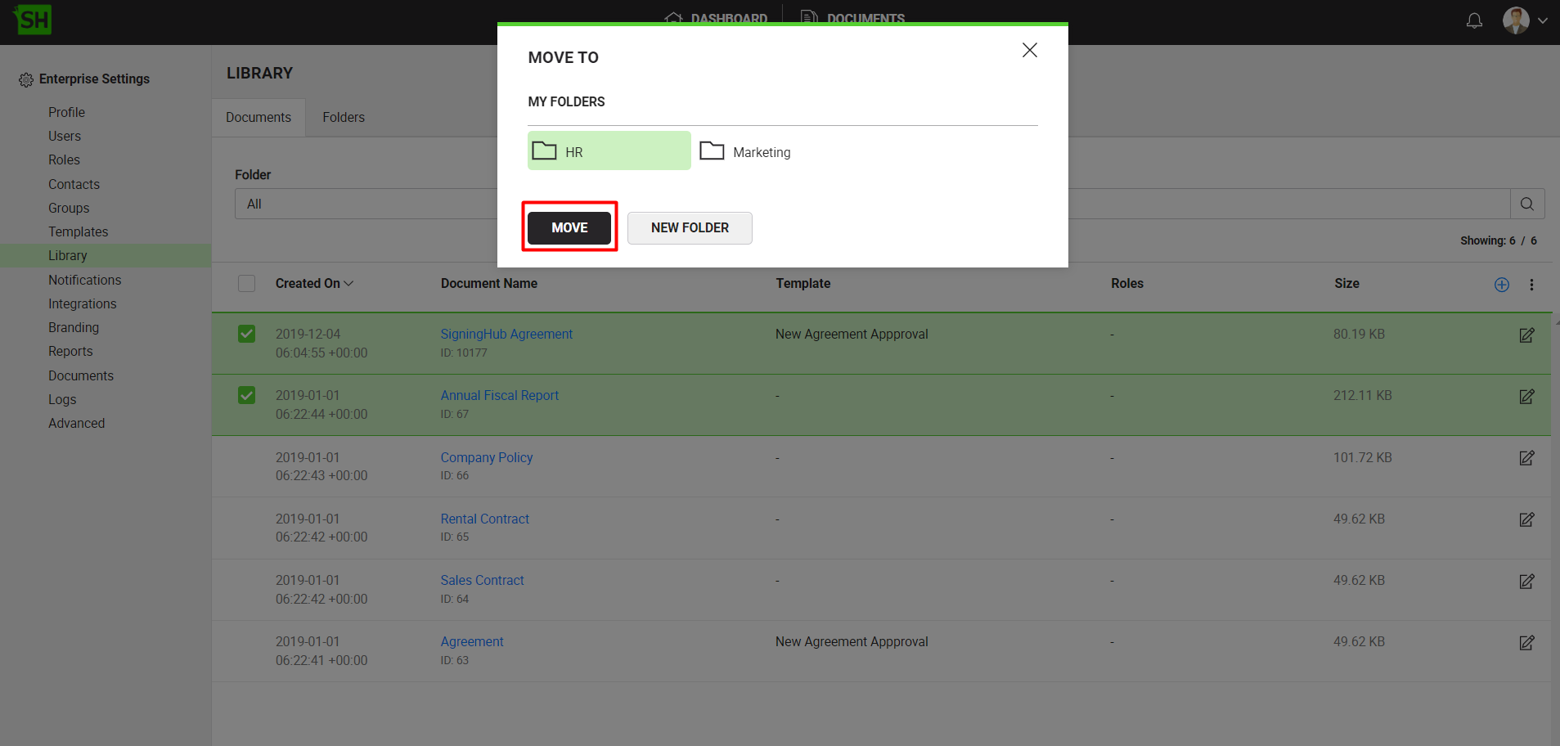Click the search magnifier icon
This screenshot has height=746, width=1560.
pyautogui.click(x=1526, y=204)
